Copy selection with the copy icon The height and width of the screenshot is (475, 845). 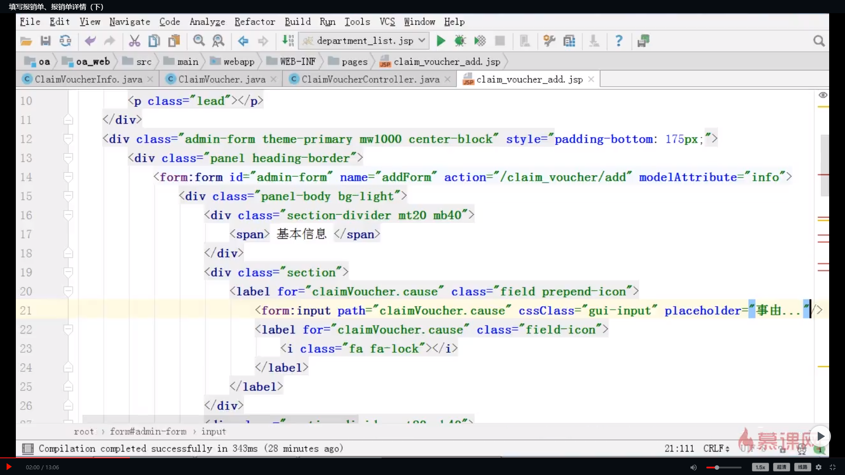point(154,41)
